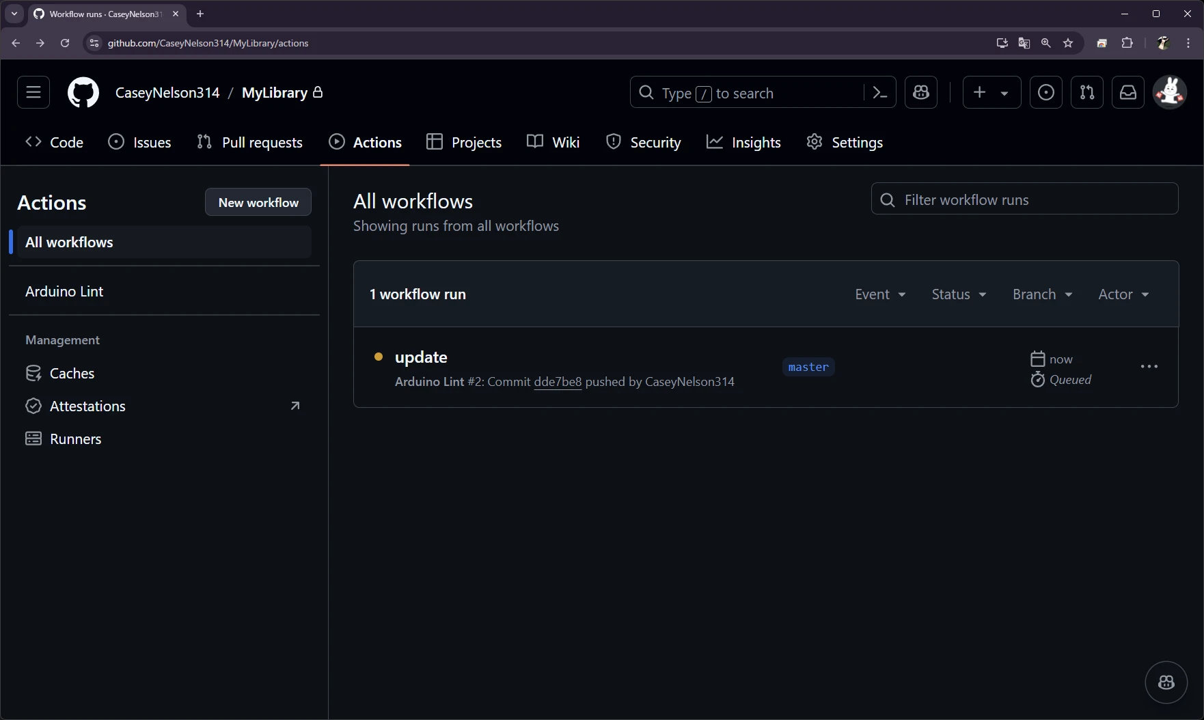Open Runners management page
Screen dimensions: 1204x720
point(164,439)
